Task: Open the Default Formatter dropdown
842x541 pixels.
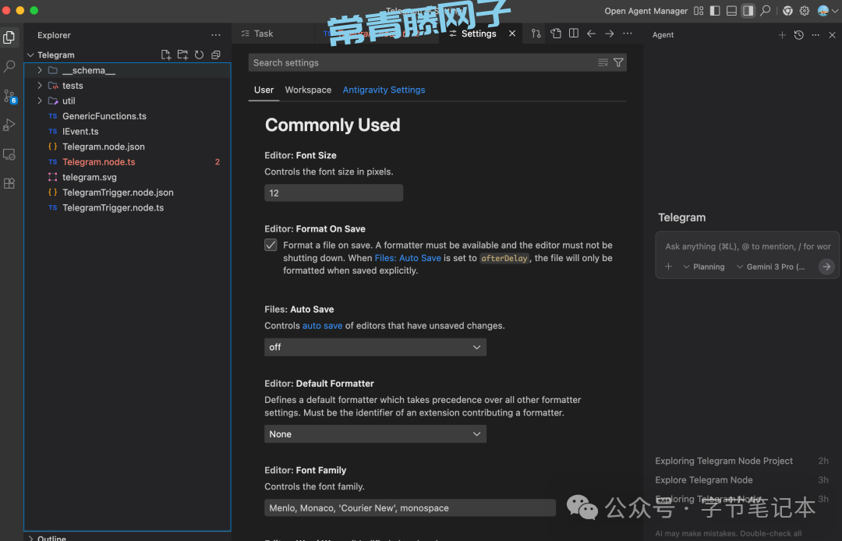Action: click(x=375, y=434)
